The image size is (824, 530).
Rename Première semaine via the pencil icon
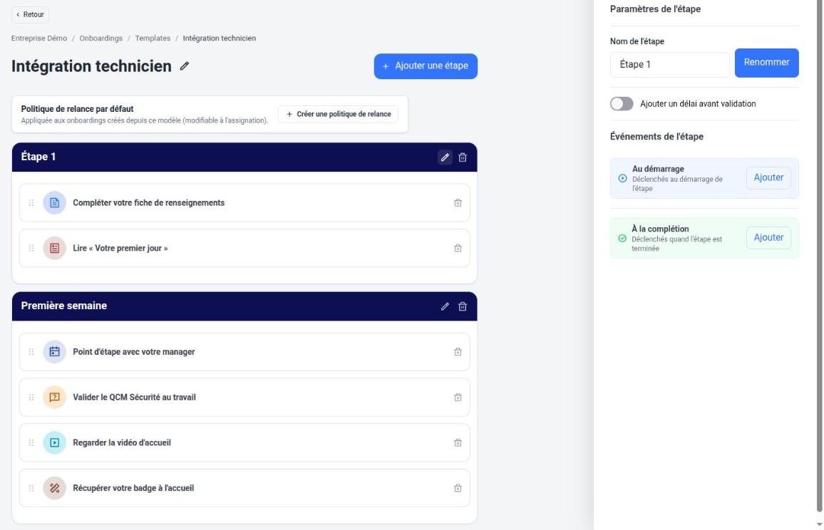[445, 306]
